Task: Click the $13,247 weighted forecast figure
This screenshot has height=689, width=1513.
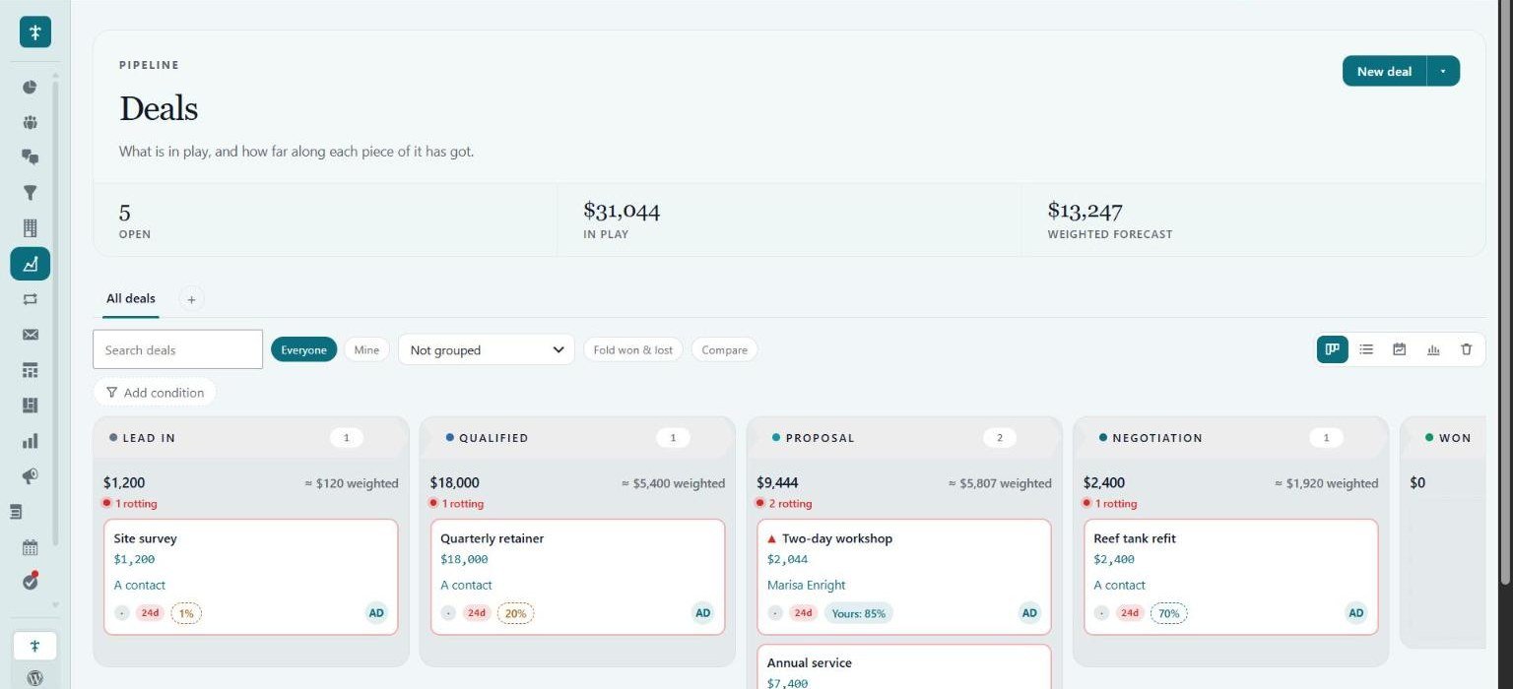Action: (x=1085, y=210)
